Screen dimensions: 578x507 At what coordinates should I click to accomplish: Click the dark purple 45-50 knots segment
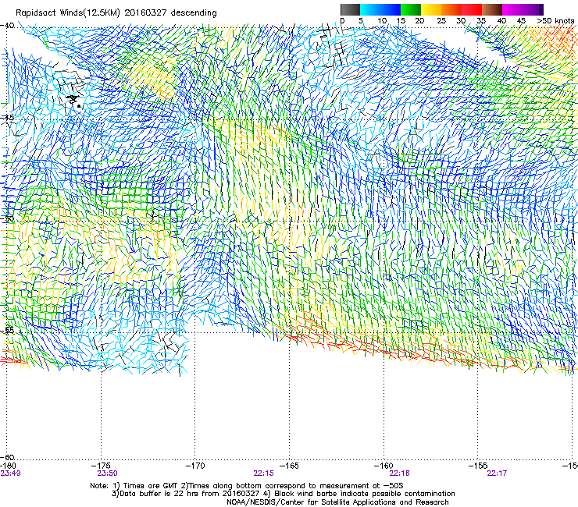click(533, 9)
